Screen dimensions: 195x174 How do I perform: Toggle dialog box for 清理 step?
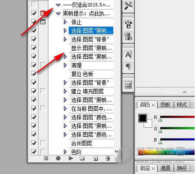tap(43, 65)
